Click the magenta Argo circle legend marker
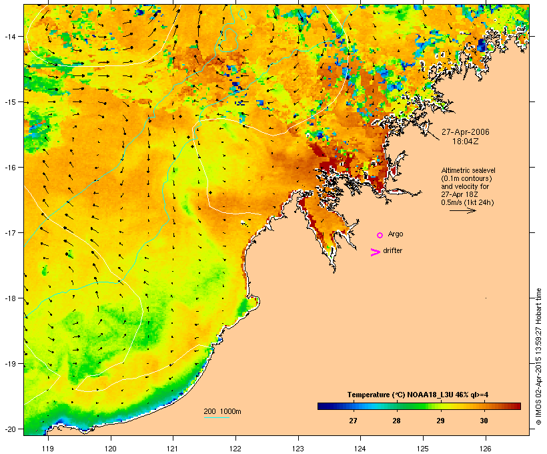The image size is (547, 454). (380, 235)
